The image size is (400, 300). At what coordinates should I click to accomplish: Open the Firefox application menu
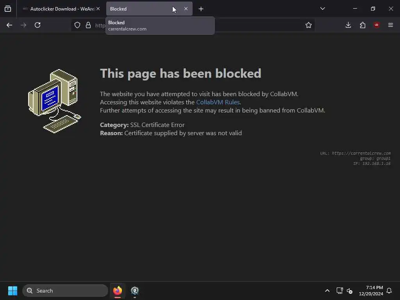pyautogui.click(x=391, y=25)
